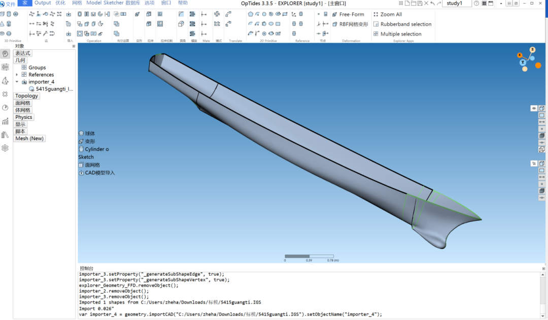Click the rectangle 2D primitive icon
The width and height of the screenshot is (548, 320).
[278, 24]
